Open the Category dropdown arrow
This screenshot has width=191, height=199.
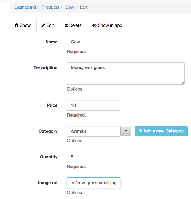pos(126,131)
